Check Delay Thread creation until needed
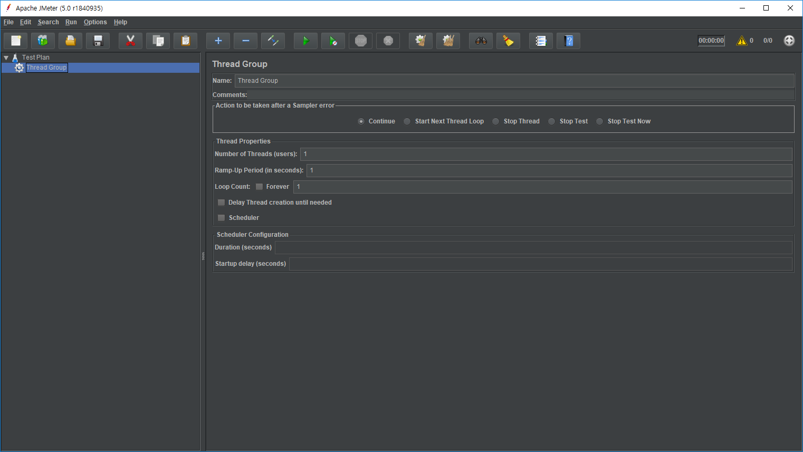 click(x=222, y=203)
